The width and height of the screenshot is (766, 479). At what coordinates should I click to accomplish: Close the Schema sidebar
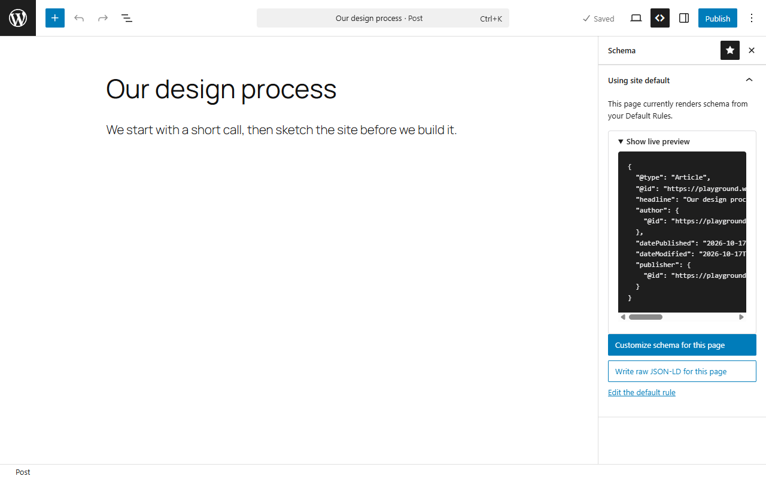coord(752,50)
